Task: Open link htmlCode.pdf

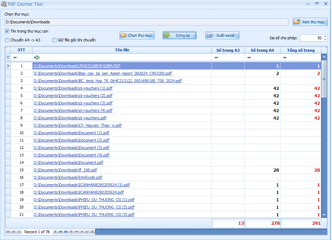Action: click(68, 177)
